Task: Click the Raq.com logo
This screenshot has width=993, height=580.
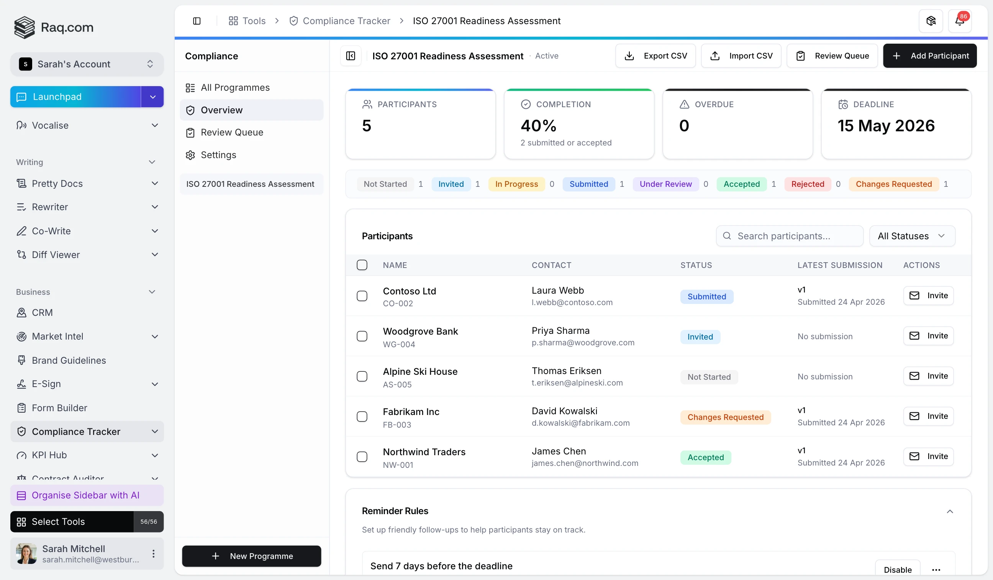Action: 54,28
